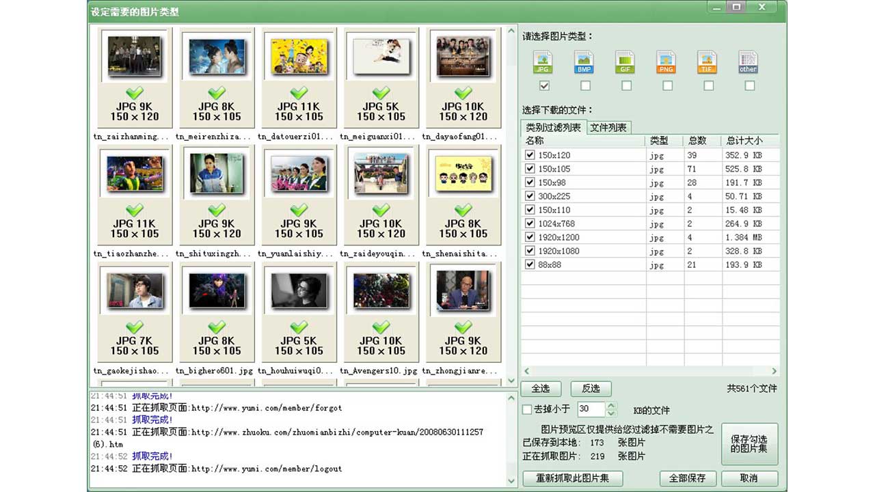Open the tn_dayaofang01 thumbnail preview

(463, 56)
